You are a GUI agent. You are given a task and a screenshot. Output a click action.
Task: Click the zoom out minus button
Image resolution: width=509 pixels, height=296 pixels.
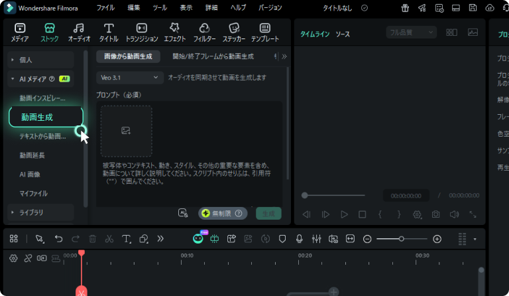367,239
